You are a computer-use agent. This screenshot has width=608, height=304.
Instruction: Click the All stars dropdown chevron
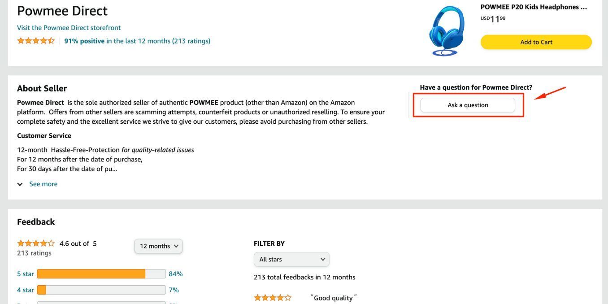[x=323, y=260]
